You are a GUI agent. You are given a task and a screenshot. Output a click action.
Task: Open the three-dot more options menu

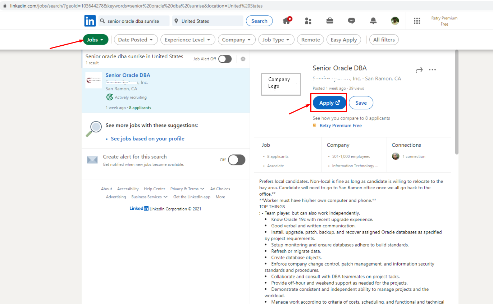[x=433, y=70]
